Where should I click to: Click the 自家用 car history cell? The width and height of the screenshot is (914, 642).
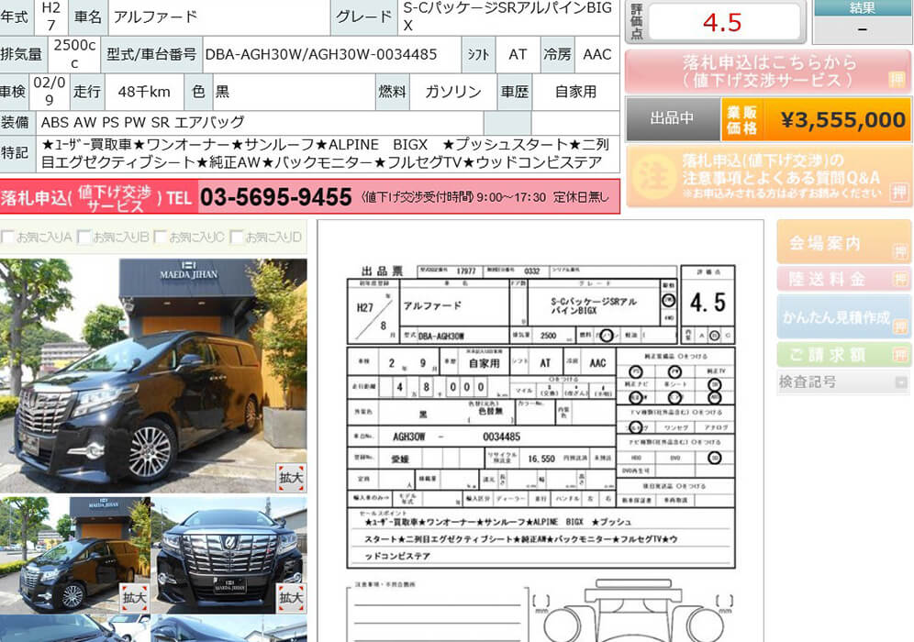point(575,92)
